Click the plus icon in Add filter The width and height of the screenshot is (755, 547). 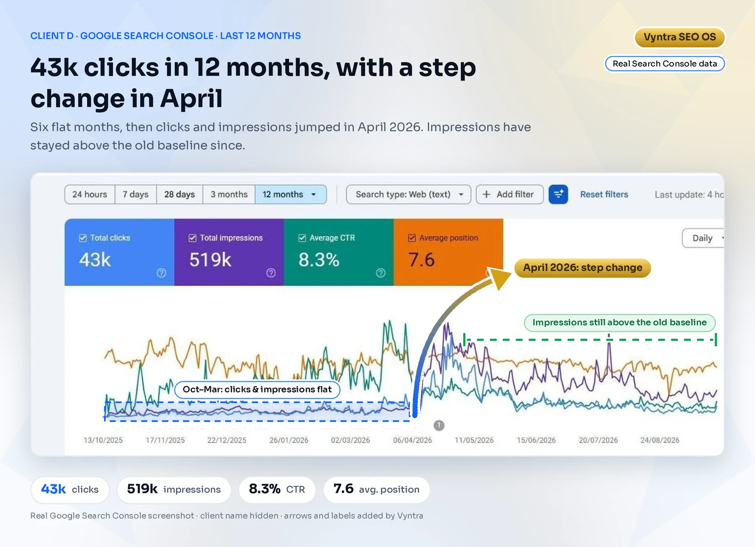pyautogui.click(x=486, y=194)
